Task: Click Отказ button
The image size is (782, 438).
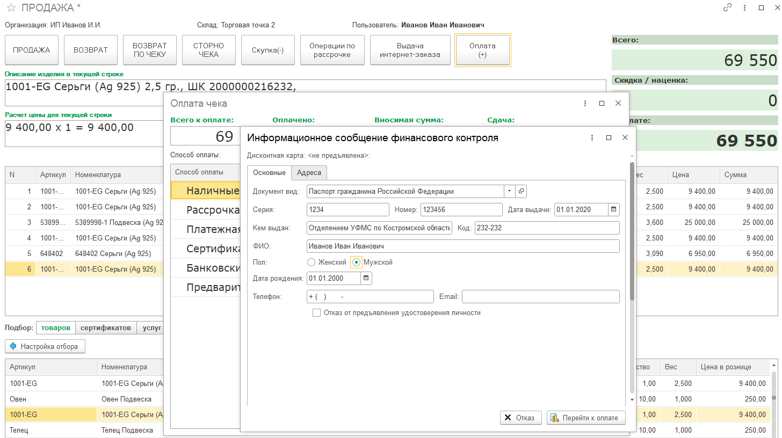Action: click(520, 418)
